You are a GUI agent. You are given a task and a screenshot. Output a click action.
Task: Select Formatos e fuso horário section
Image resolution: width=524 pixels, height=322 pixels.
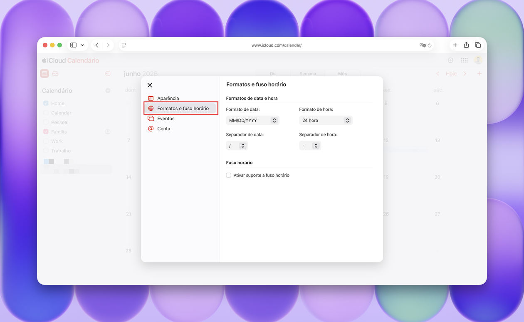coord(180,109)
